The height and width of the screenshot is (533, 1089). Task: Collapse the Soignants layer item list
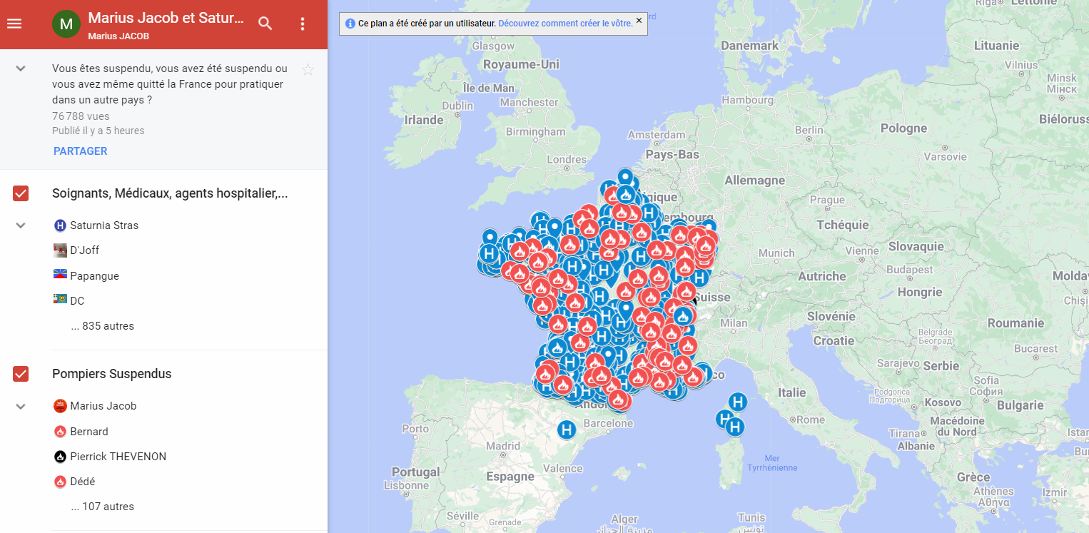(20, 225)
